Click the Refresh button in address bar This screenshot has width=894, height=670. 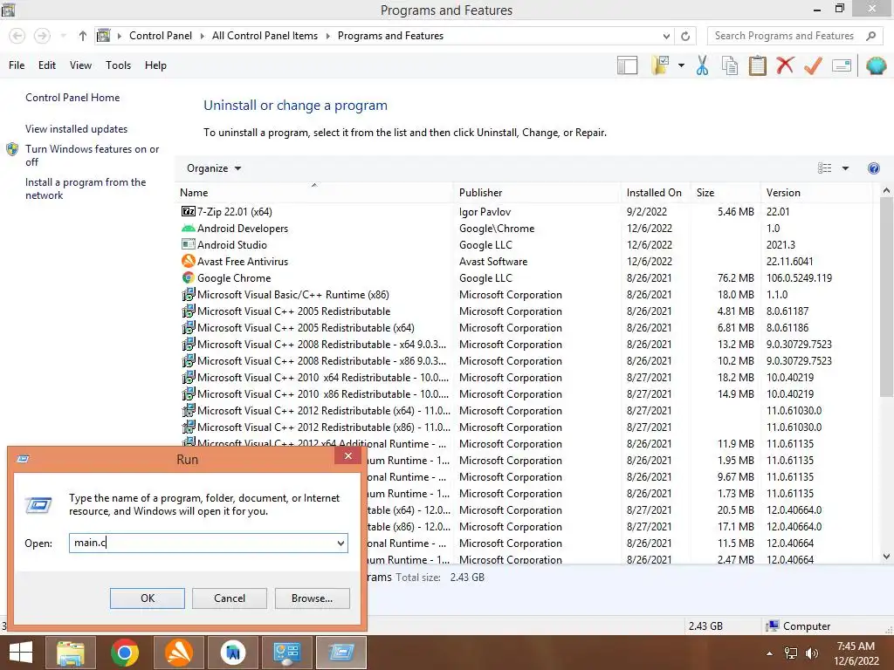coord(685,36)
